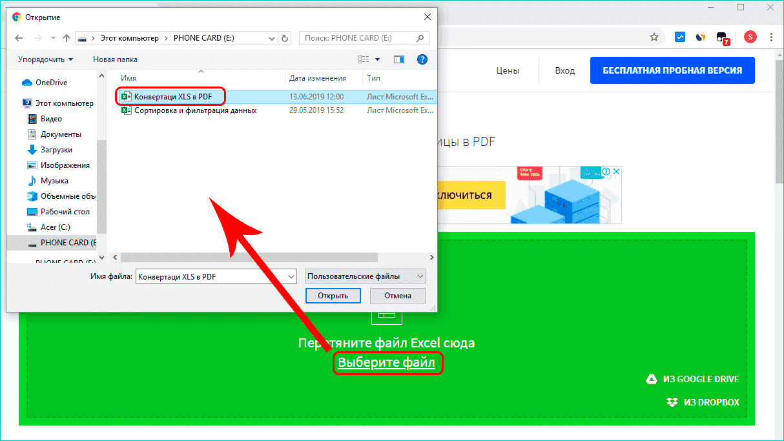The width and height of the screenshot is (784, 441).
Task: Open Рабочий стол in sidebar
Action: (x=59, y=212)
